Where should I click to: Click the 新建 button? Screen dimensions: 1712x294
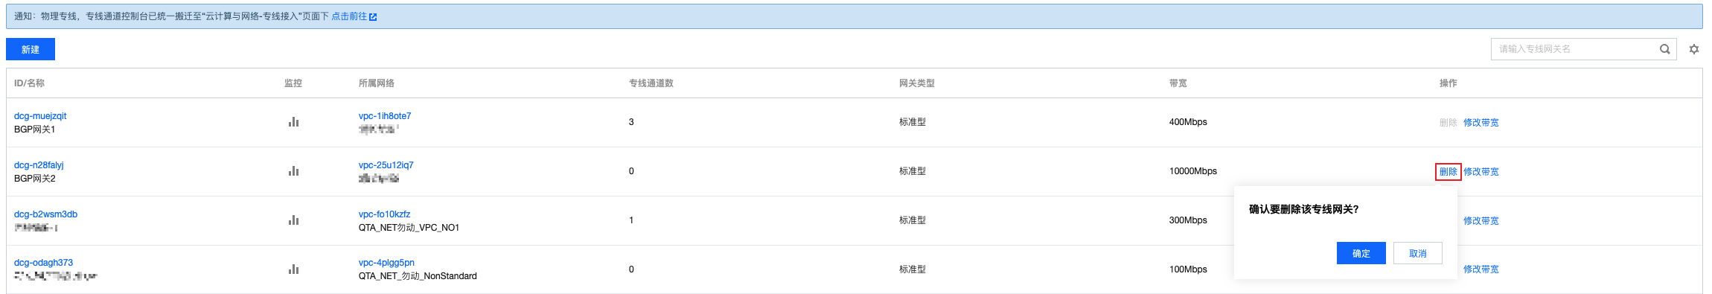(31, 49)
